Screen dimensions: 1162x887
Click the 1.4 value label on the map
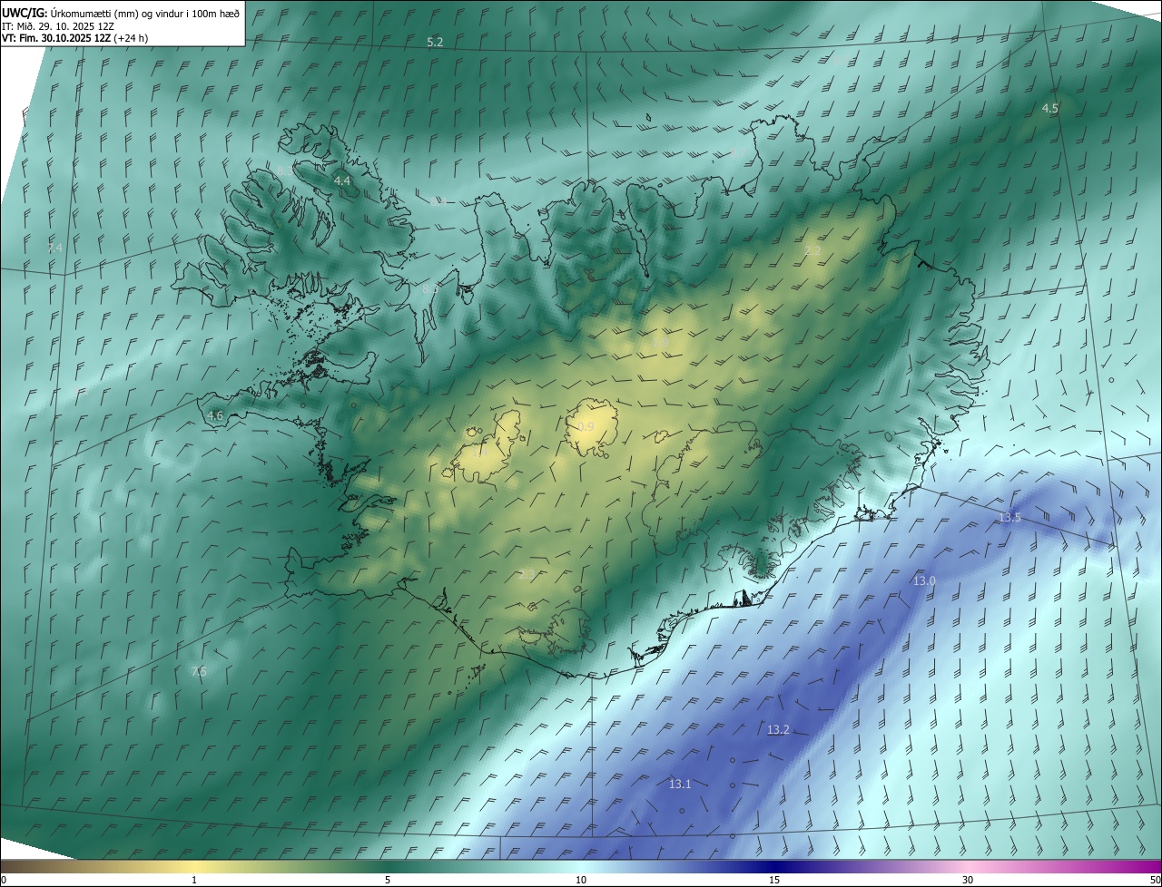479,451
